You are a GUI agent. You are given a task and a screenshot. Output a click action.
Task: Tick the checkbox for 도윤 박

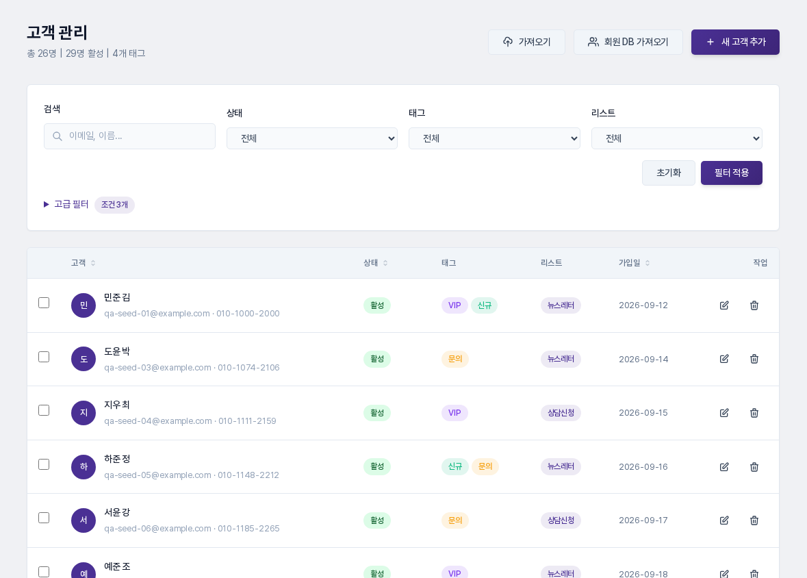point(44,357)
